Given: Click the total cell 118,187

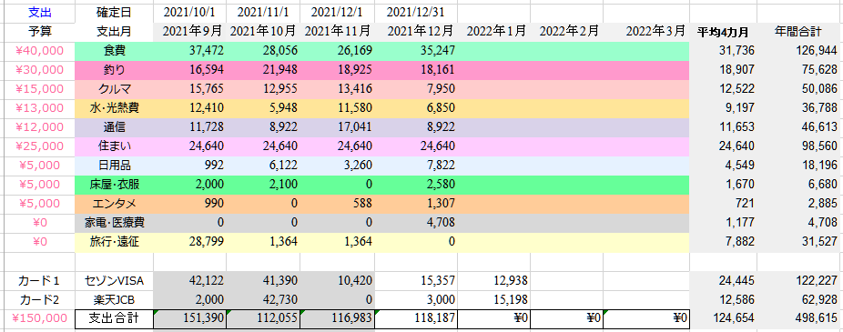Looking at the screenshot, I should (x=416, y=318).
